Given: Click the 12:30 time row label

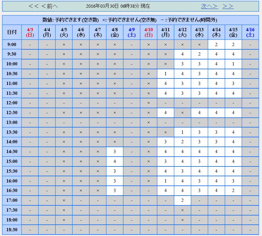Looking at the screenshot, I should [12, 113].
